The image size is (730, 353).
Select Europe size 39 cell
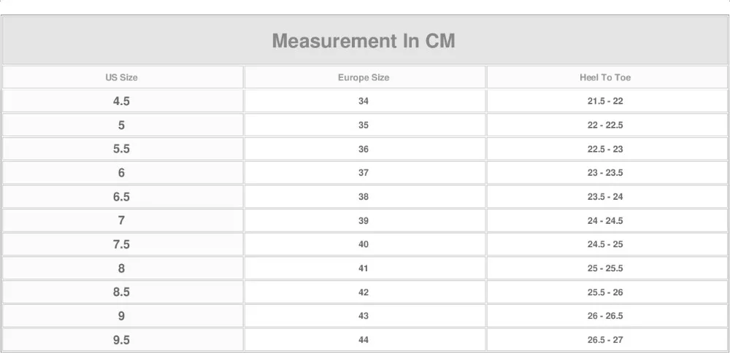coord(364,220)
